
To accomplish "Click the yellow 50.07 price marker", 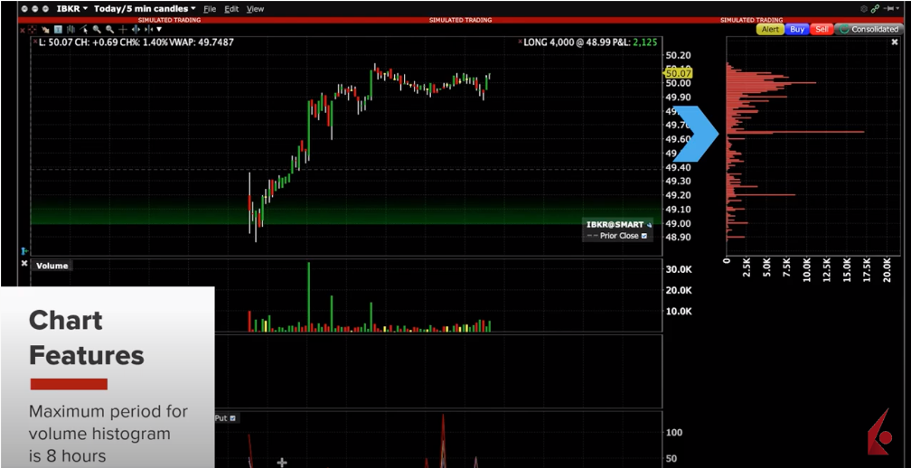I will click(678, 72).
